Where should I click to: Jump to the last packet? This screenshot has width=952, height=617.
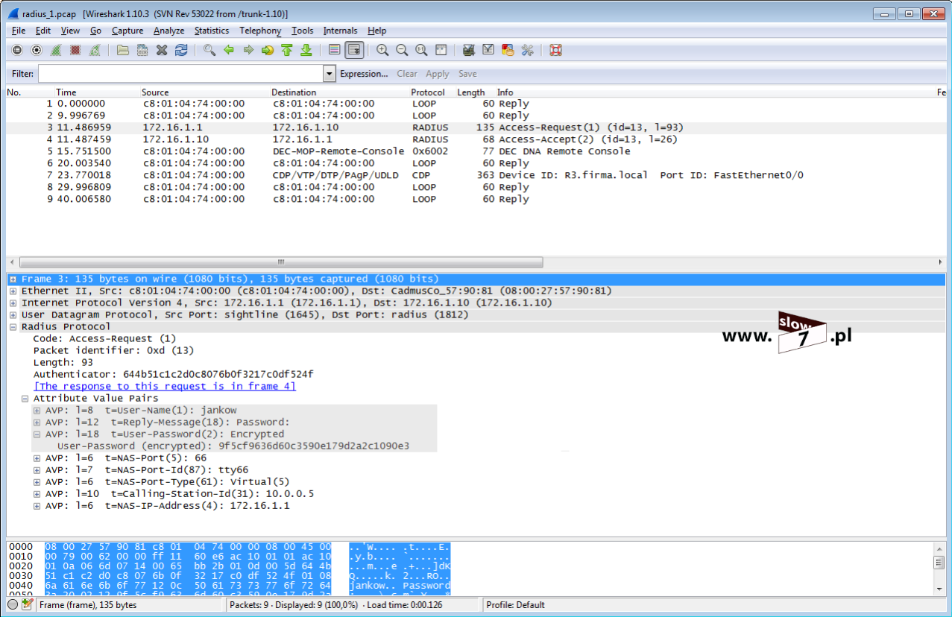306,50
